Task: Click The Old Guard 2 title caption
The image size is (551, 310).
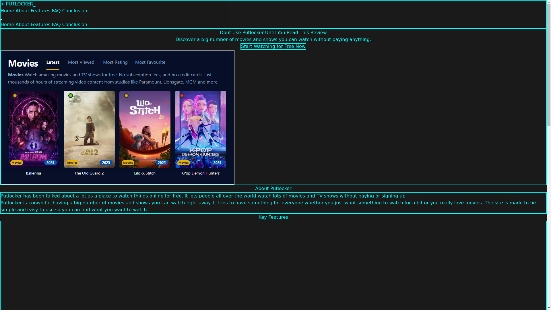Action: [89, 173]
